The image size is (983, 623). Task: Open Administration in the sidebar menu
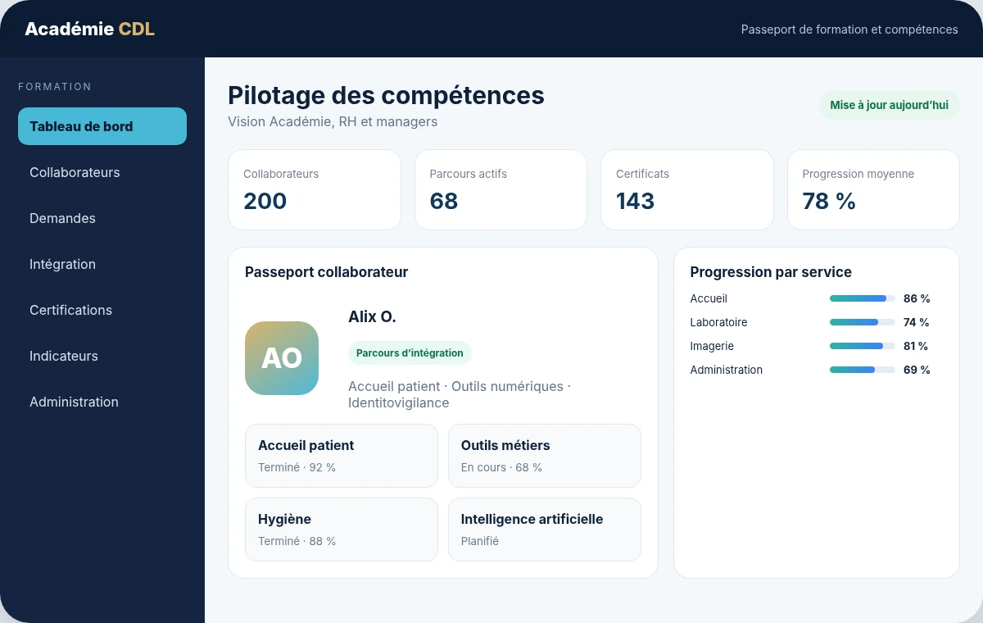pos(102,402)
